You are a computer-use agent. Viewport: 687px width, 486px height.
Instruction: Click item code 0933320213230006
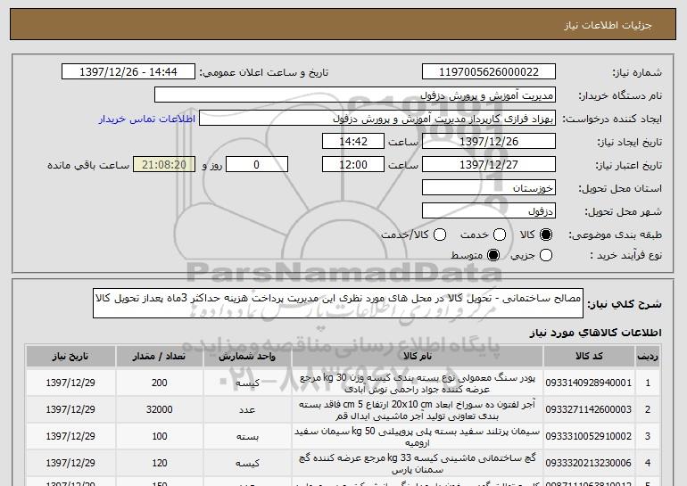click(x=589, y=463)
